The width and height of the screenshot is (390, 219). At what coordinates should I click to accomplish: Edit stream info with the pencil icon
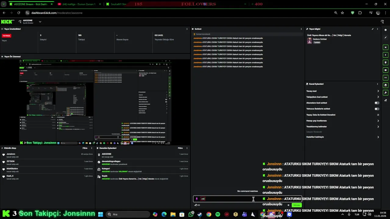(372, 29)
